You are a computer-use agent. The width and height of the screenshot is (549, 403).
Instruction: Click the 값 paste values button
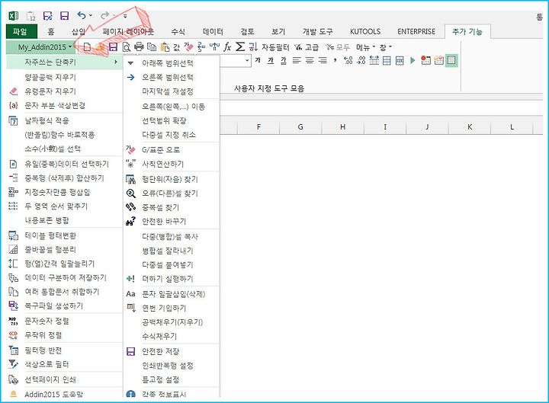pos(176,47)
